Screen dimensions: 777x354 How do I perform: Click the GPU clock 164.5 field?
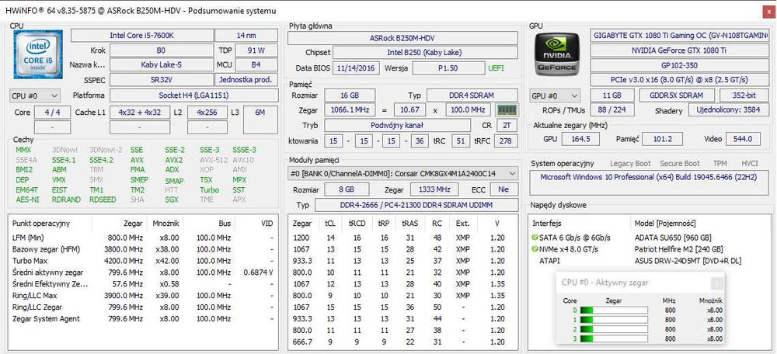click(580, 139)
